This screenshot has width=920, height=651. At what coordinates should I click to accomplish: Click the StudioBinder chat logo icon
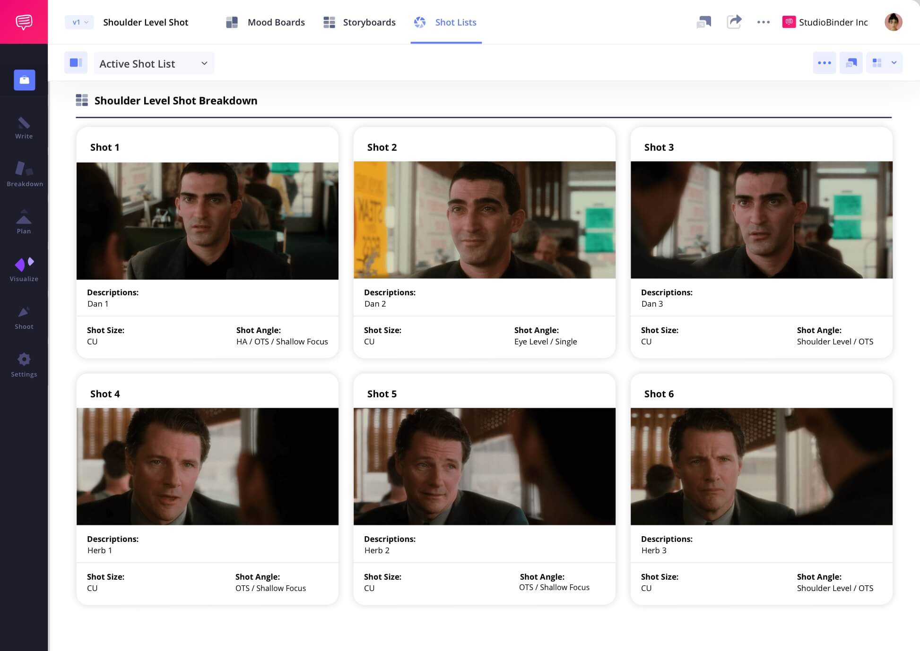24,22
